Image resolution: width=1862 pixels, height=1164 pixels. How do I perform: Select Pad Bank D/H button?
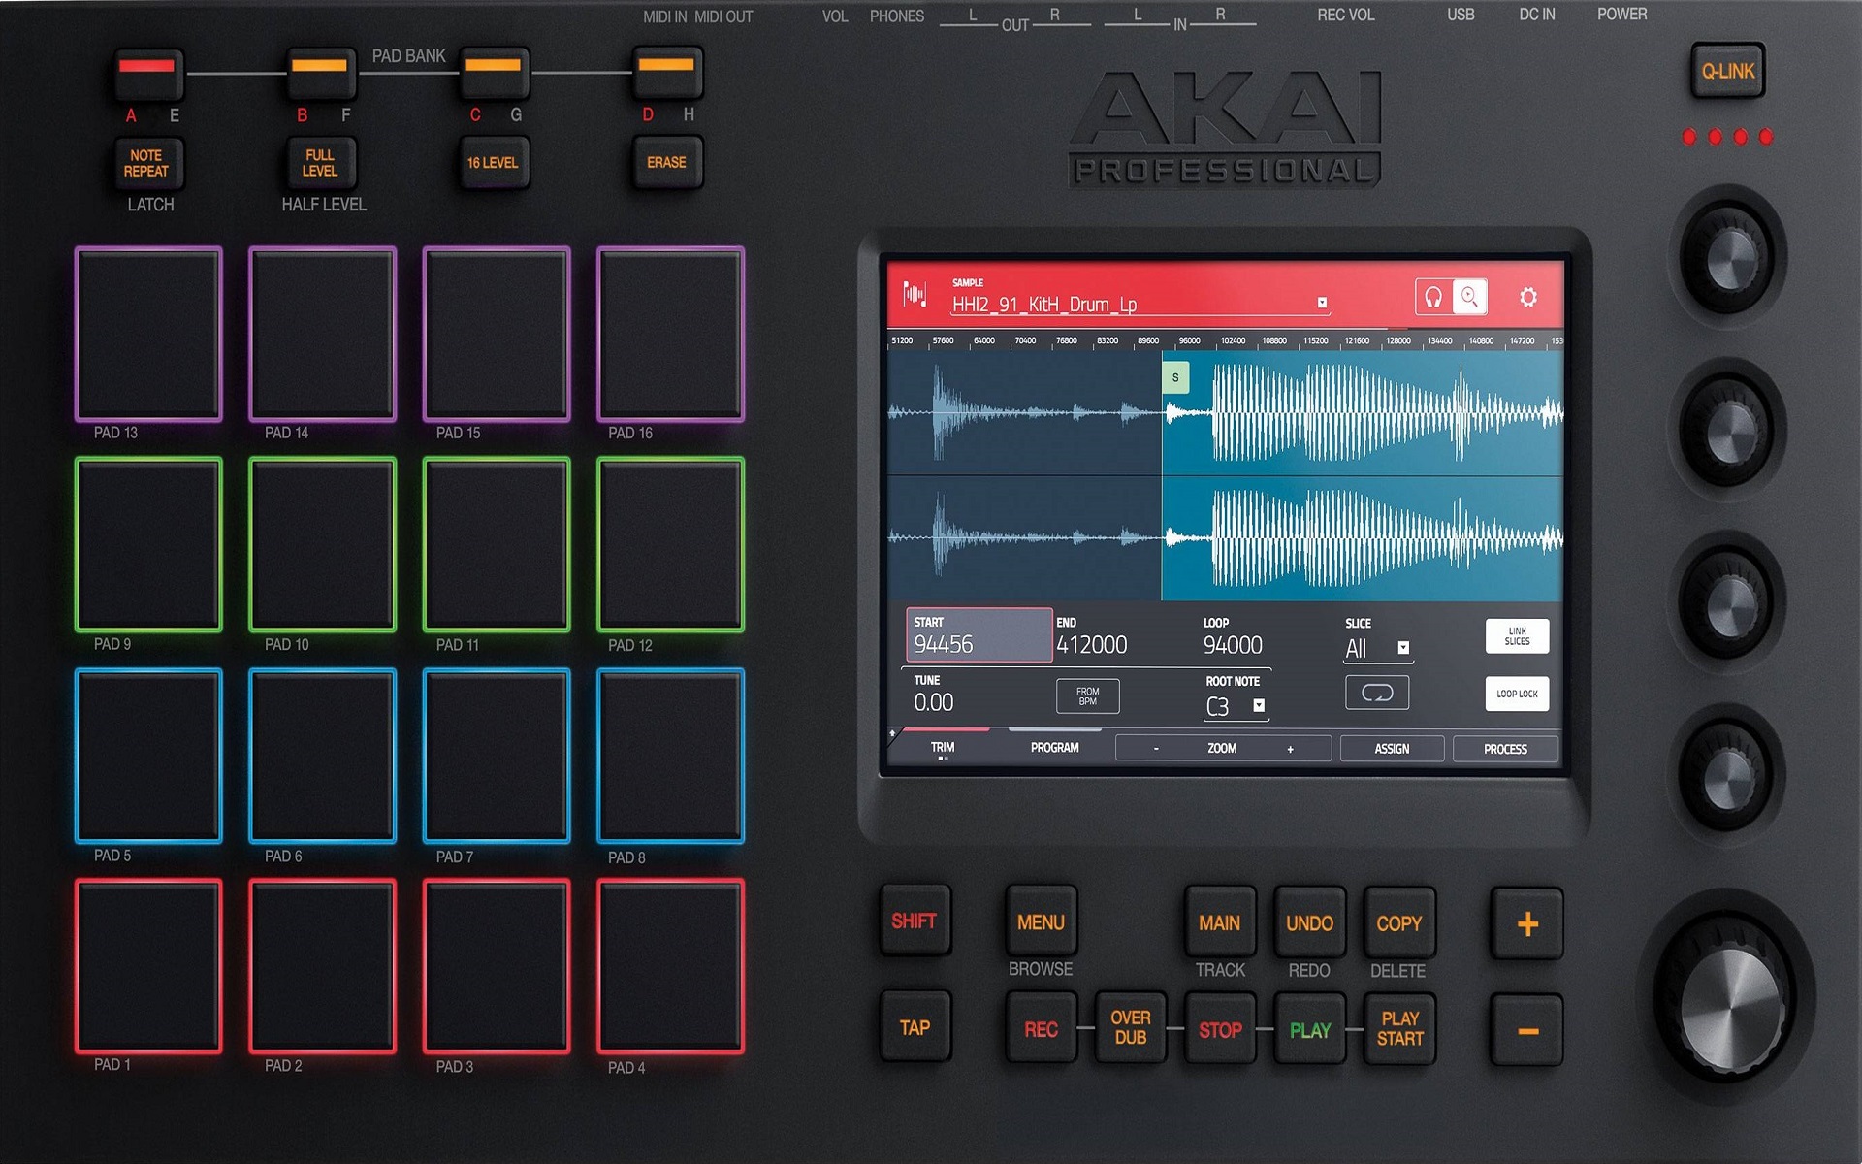[x=666, y=72]
